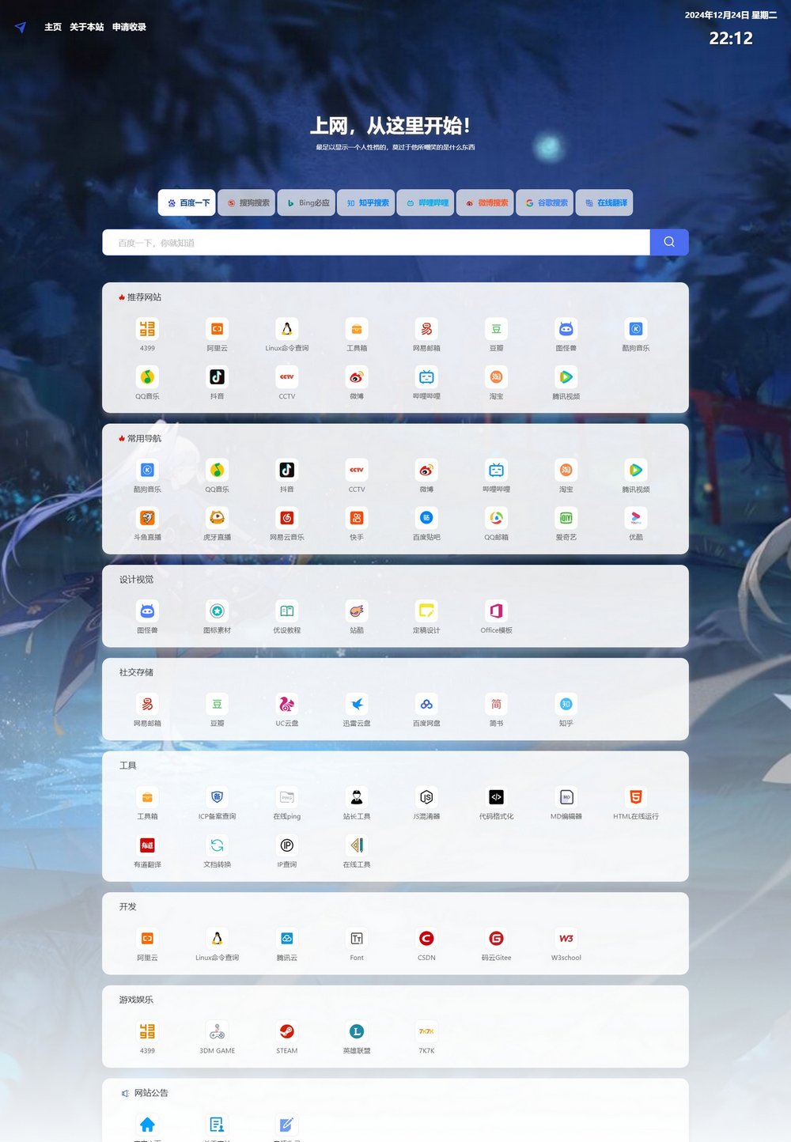Open 迅雷云盘 shortcut

click(357, 705)
